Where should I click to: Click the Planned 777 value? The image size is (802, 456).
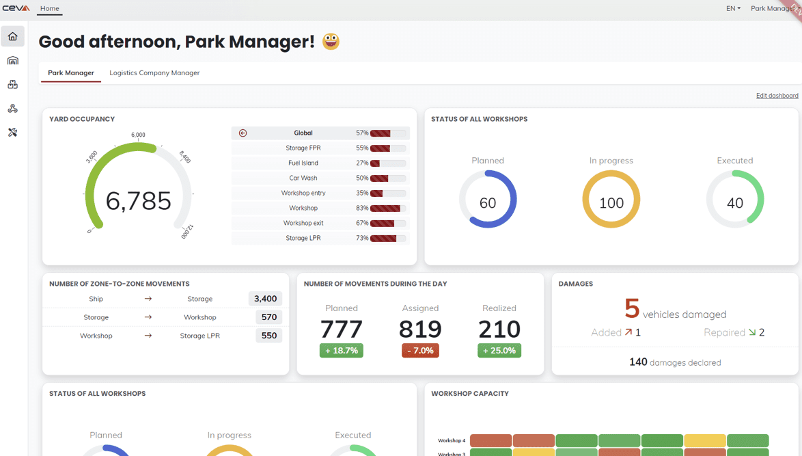pyautogui.click(x=342, y=329)
